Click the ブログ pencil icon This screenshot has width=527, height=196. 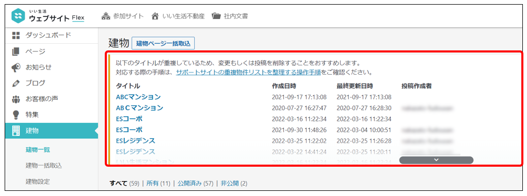pyautogui.click(x=16, y=83)
